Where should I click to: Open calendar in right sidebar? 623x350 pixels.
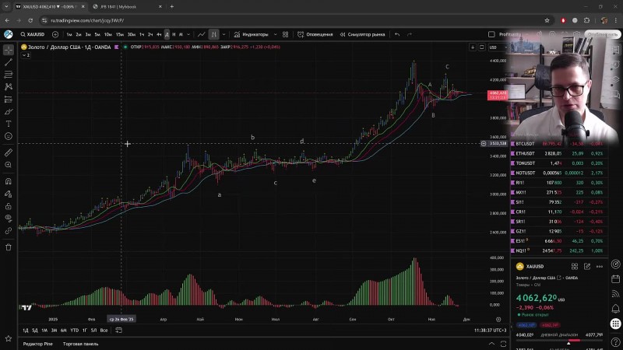point(615,279)
